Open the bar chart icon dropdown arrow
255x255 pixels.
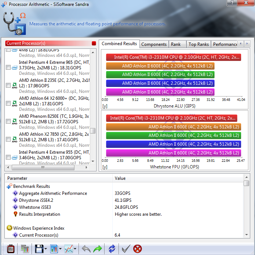[60, 249]
